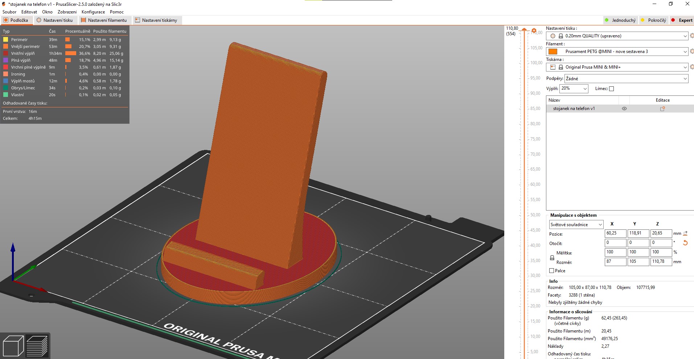Screen dimensions: 694x359
Task: Toggle visibility eye for stojanek na telefon v1
Action: point(624,109)
